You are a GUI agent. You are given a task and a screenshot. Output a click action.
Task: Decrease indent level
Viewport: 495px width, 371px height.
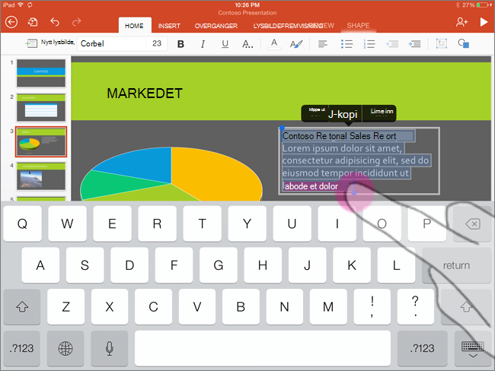click(x=392, y=44)
